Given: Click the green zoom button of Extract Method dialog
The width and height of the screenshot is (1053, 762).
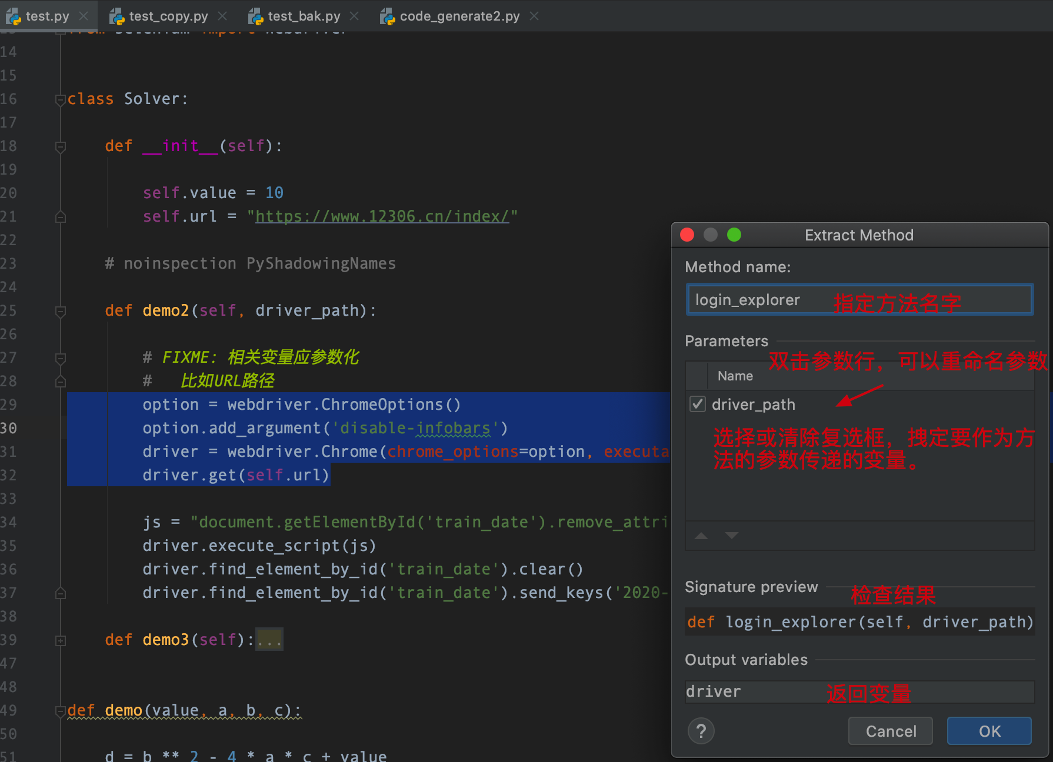Looking at the screenshot, I should click(734, 235).
